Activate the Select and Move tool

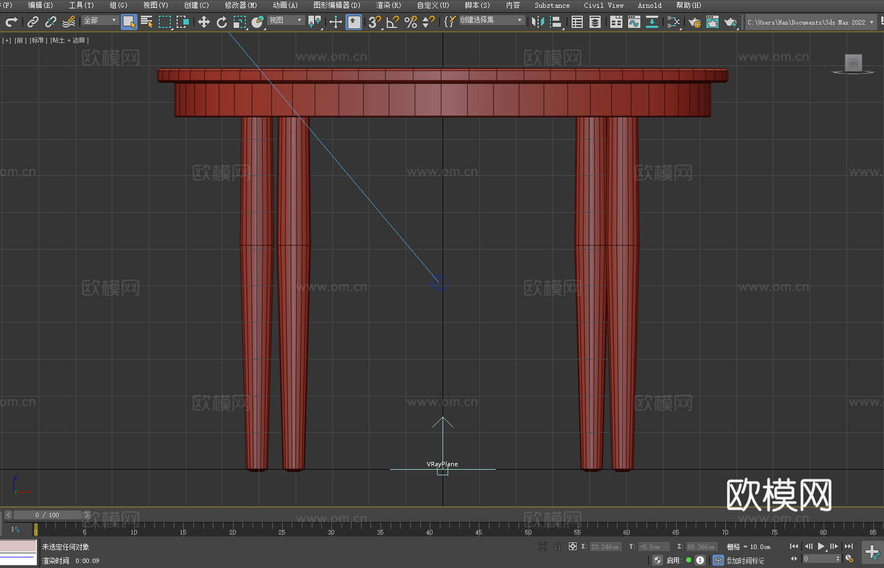point(204,22)
